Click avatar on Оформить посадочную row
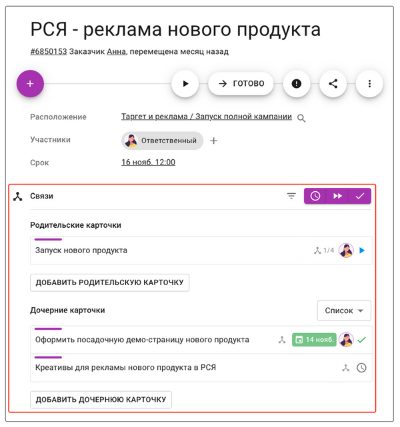 coord(346,340)
